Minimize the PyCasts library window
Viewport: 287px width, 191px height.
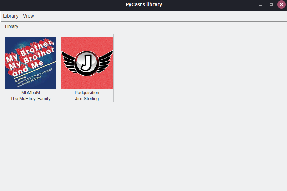261,4
